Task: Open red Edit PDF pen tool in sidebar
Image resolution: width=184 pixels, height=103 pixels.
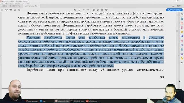Action: point(182,41)
